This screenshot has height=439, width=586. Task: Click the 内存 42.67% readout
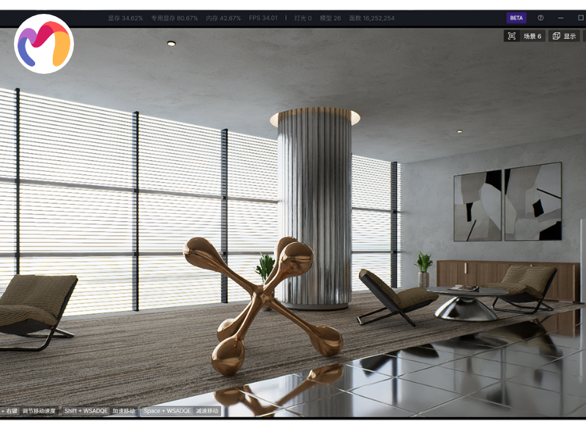pos(223,18)
